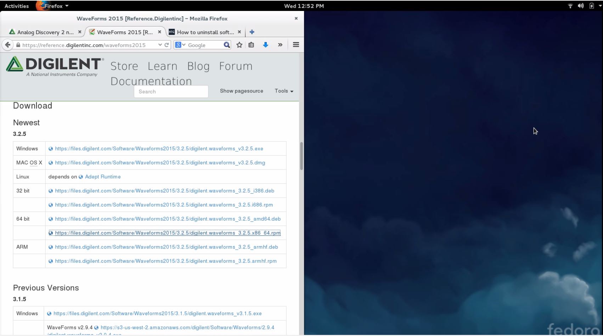
Task: Click the volume speaker icon
Action: click(581, 6)
